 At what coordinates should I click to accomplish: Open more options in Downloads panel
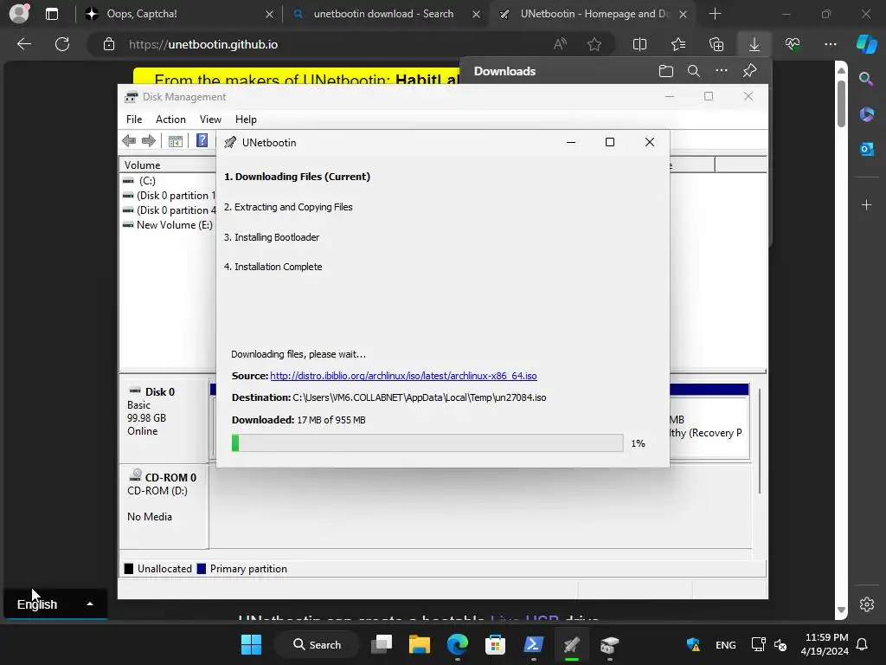click(x=722, y=71)
